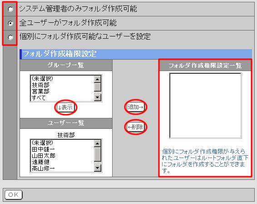Click group list scroll up arrow

point(98,79)
